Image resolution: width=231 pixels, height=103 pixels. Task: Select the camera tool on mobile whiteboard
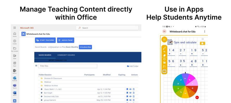point(164,63)
